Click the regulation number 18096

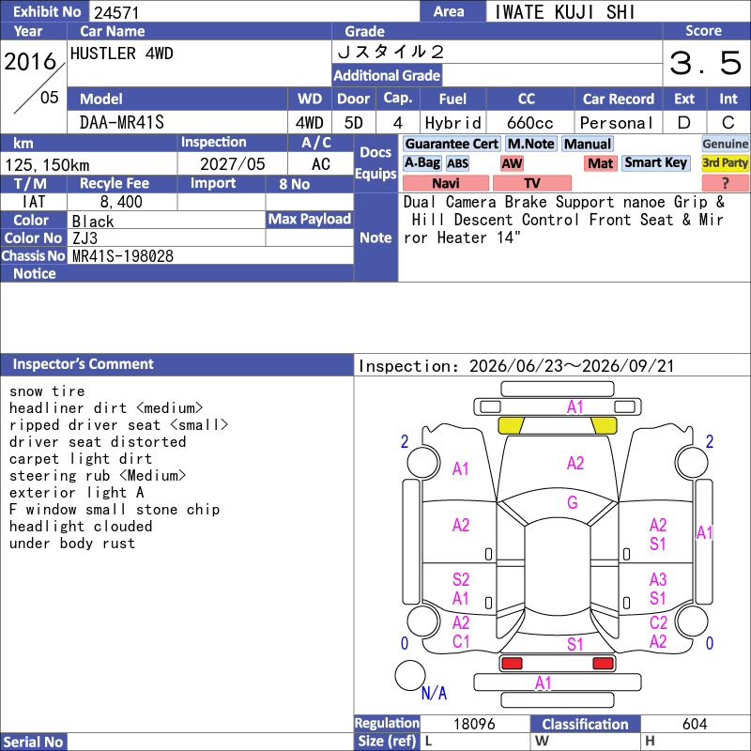(x=474, y=724)
